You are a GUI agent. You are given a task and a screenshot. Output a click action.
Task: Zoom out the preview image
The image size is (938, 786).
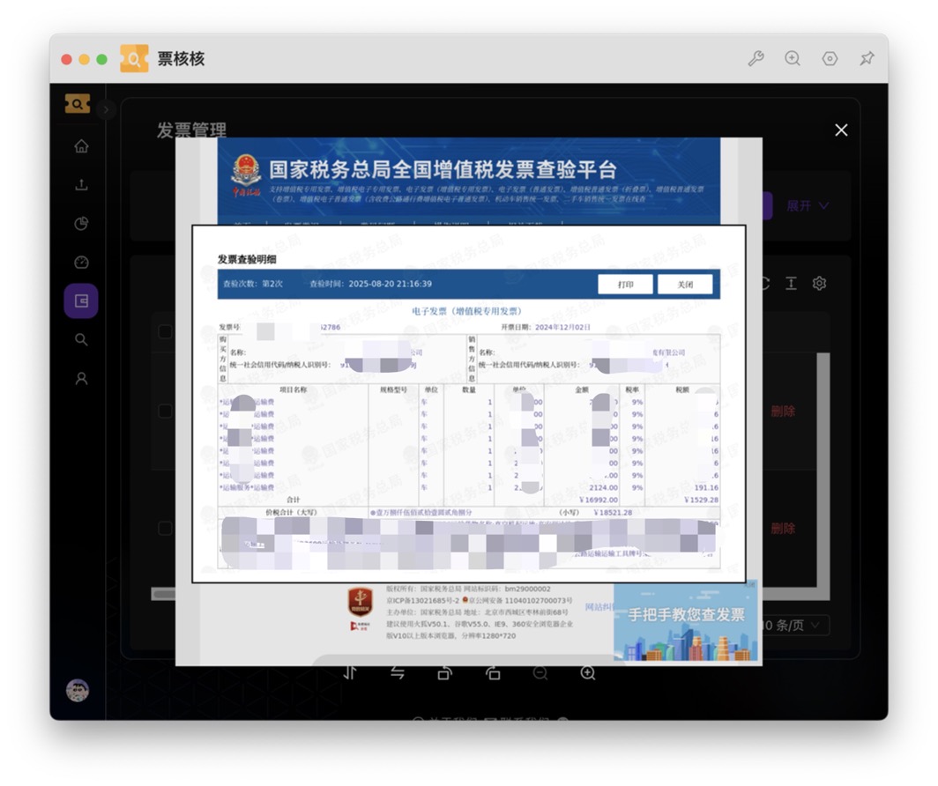540,673
